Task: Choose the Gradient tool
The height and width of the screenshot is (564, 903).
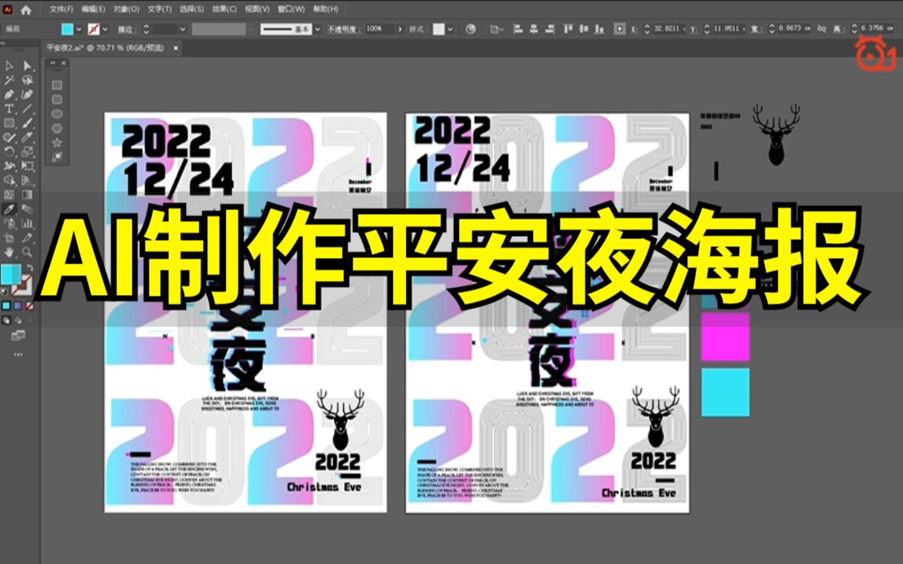Action: pyautogui.click(x=26, y=195)
